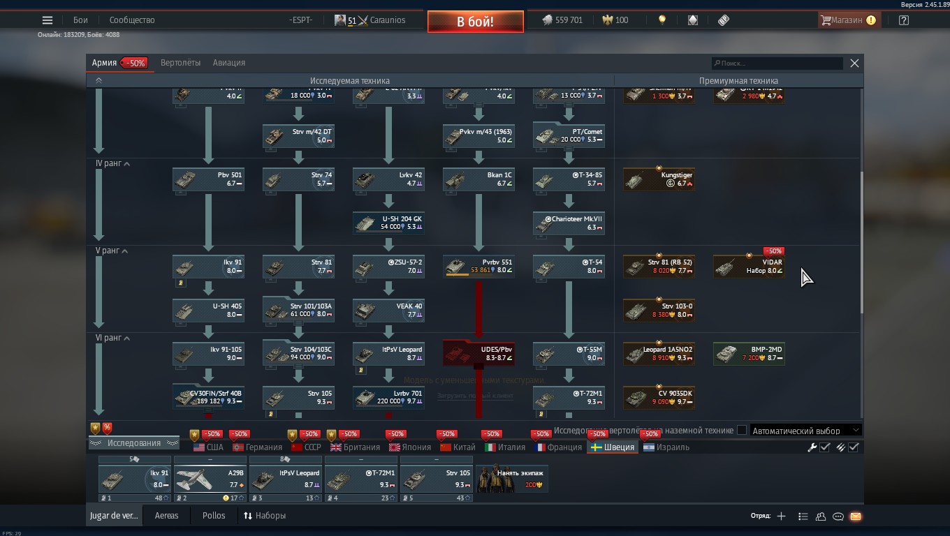Open the Магазин shop
Screen dimensions: 950x536
849,20
